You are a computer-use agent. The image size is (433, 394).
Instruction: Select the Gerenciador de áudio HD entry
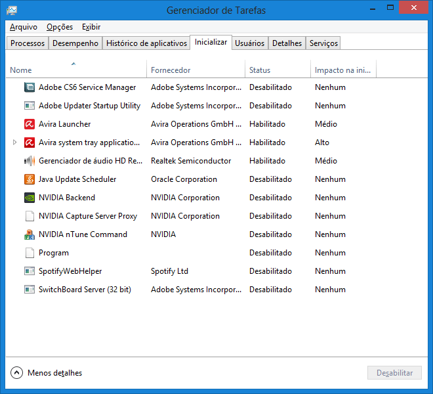tap(91, 161)
